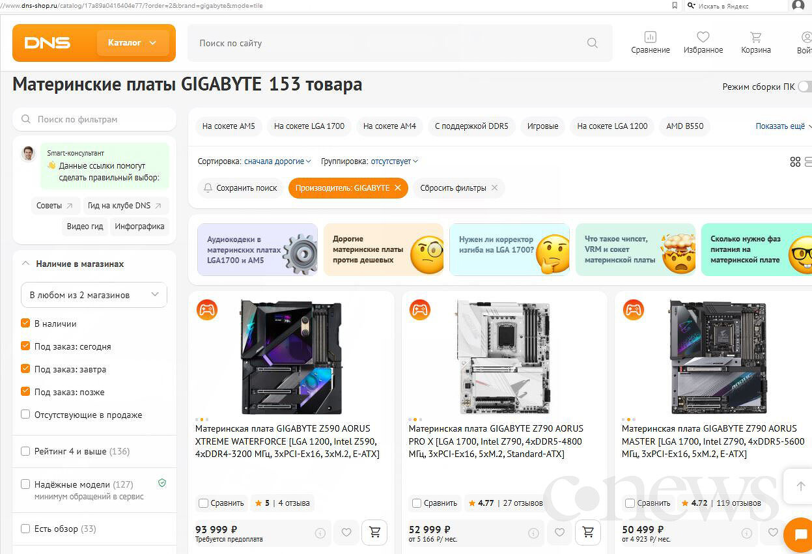Select На сокете LGA 1700 quick filter
Screen dimensions: 812x554
point(309,126)
